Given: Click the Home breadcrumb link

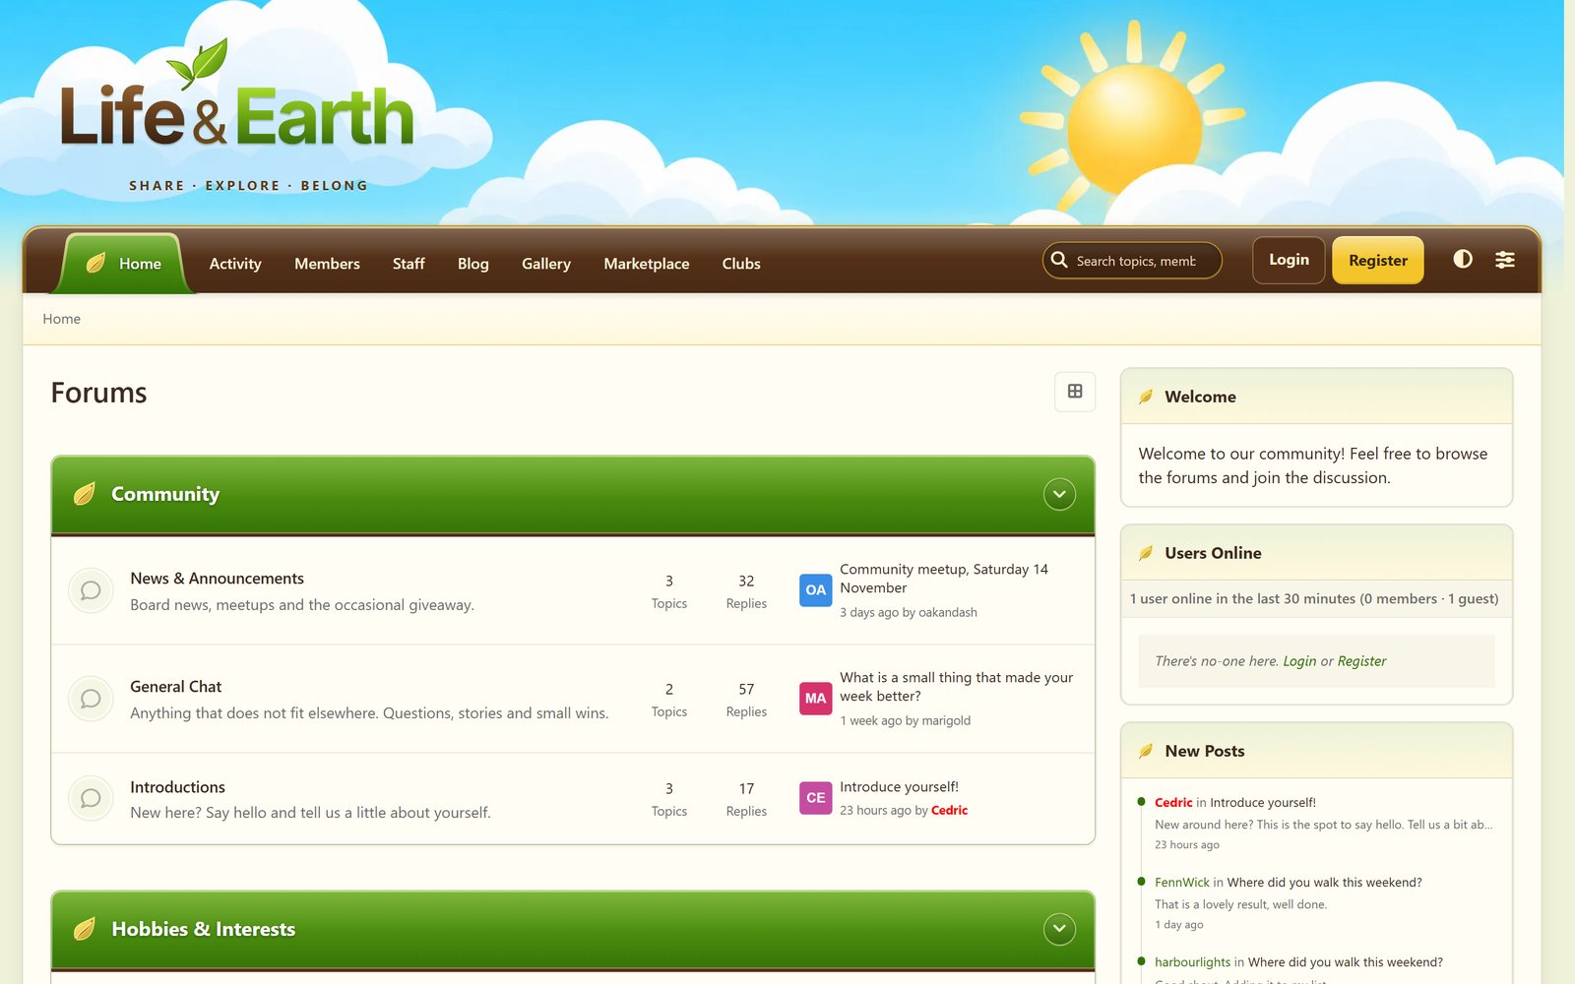Looking at the screenshot, I should (62, 319).
